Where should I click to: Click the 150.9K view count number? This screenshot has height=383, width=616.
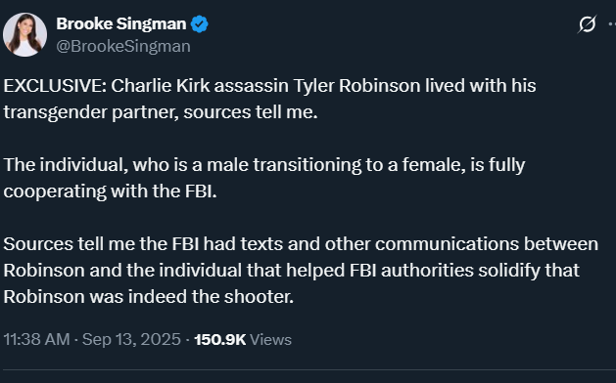pyautogui.click(x=220, y=339)
